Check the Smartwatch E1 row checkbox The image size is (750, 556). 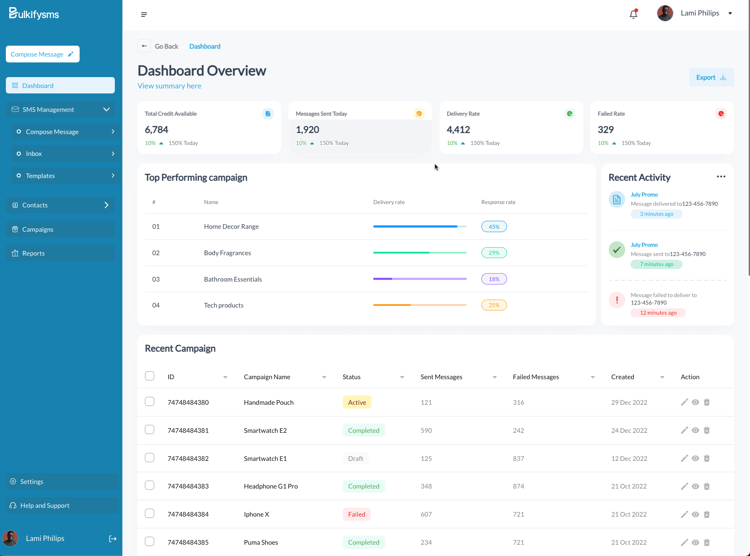pyautogui.click(x=150, y=458)
